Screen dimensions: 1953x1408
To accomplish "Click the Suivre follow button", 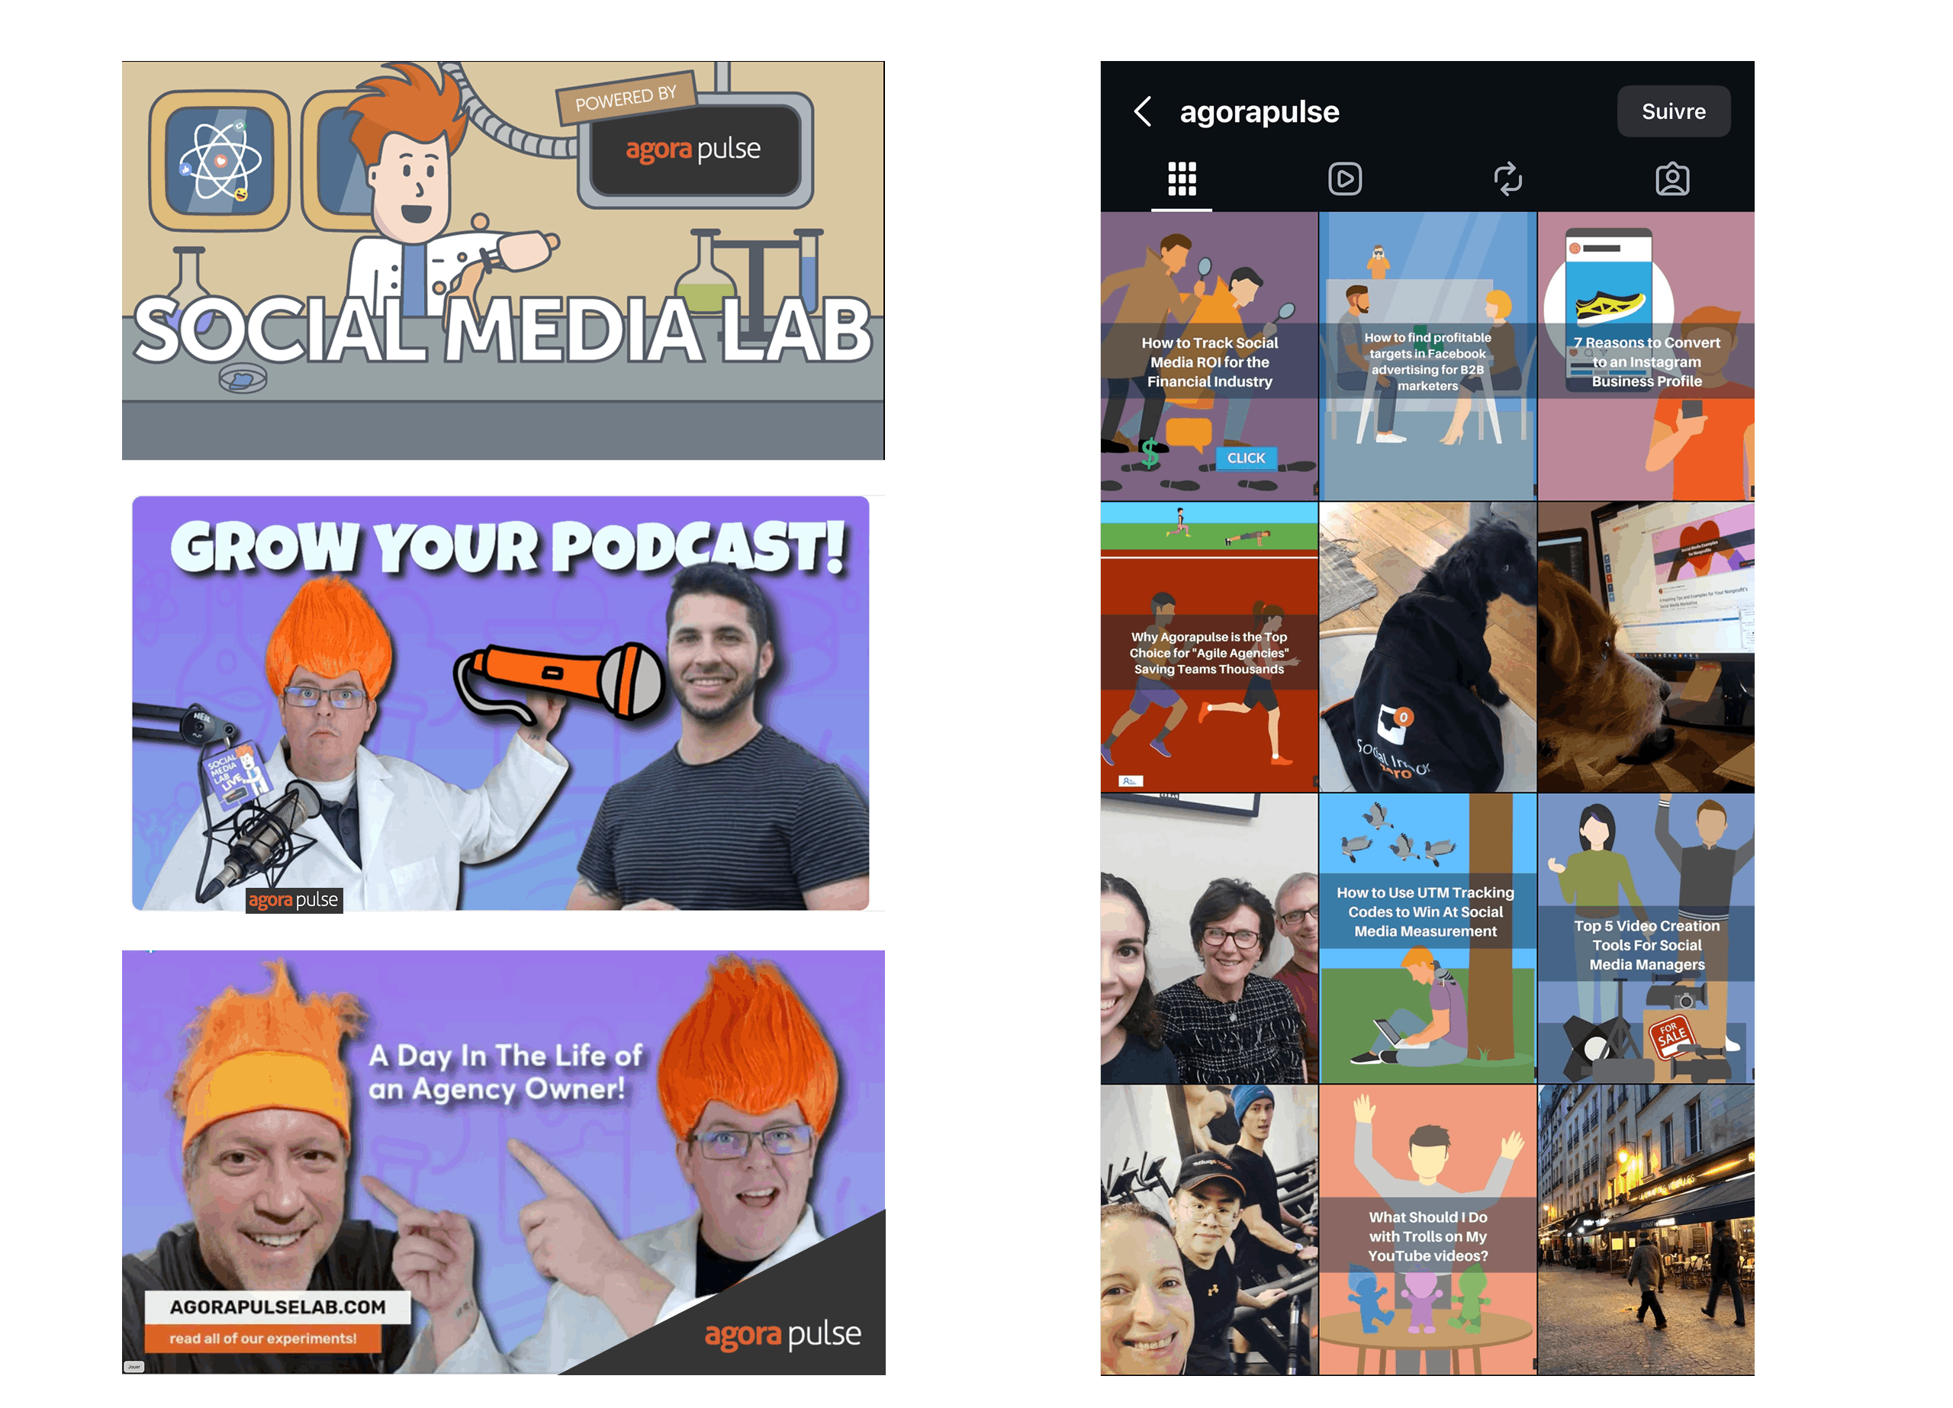I will [1672, 111].
